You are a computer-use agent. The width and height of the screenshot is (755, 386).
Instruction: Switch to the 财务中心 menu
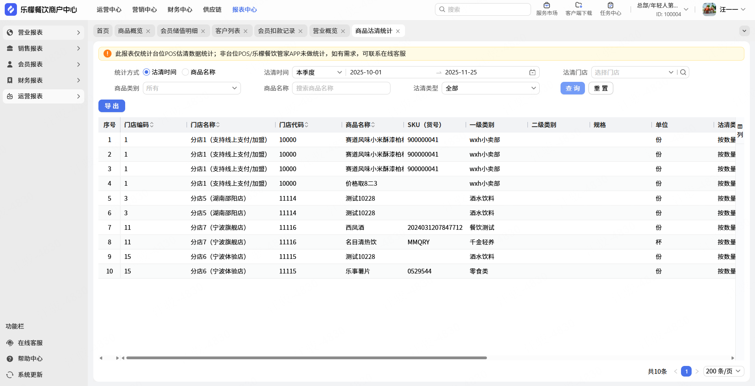click(x=179, y=9)
